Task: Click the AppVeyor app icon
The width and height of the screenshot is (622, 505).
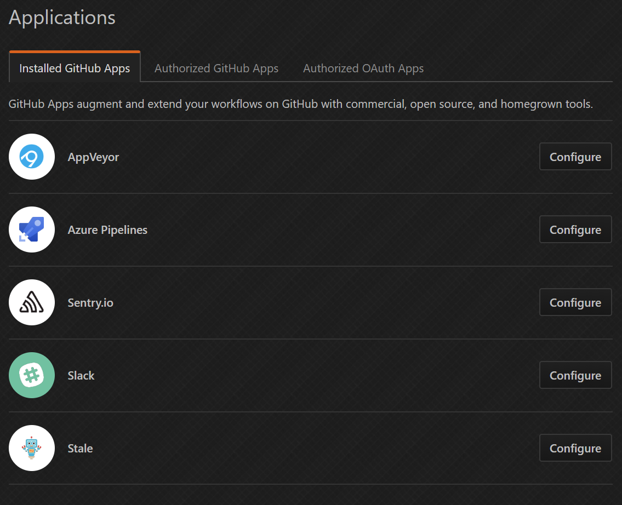Action: pos(31,157)
